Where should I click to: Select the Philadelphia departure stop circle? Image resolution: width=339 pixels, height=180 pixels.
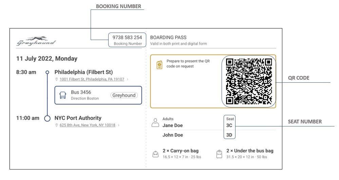[48, 72]
